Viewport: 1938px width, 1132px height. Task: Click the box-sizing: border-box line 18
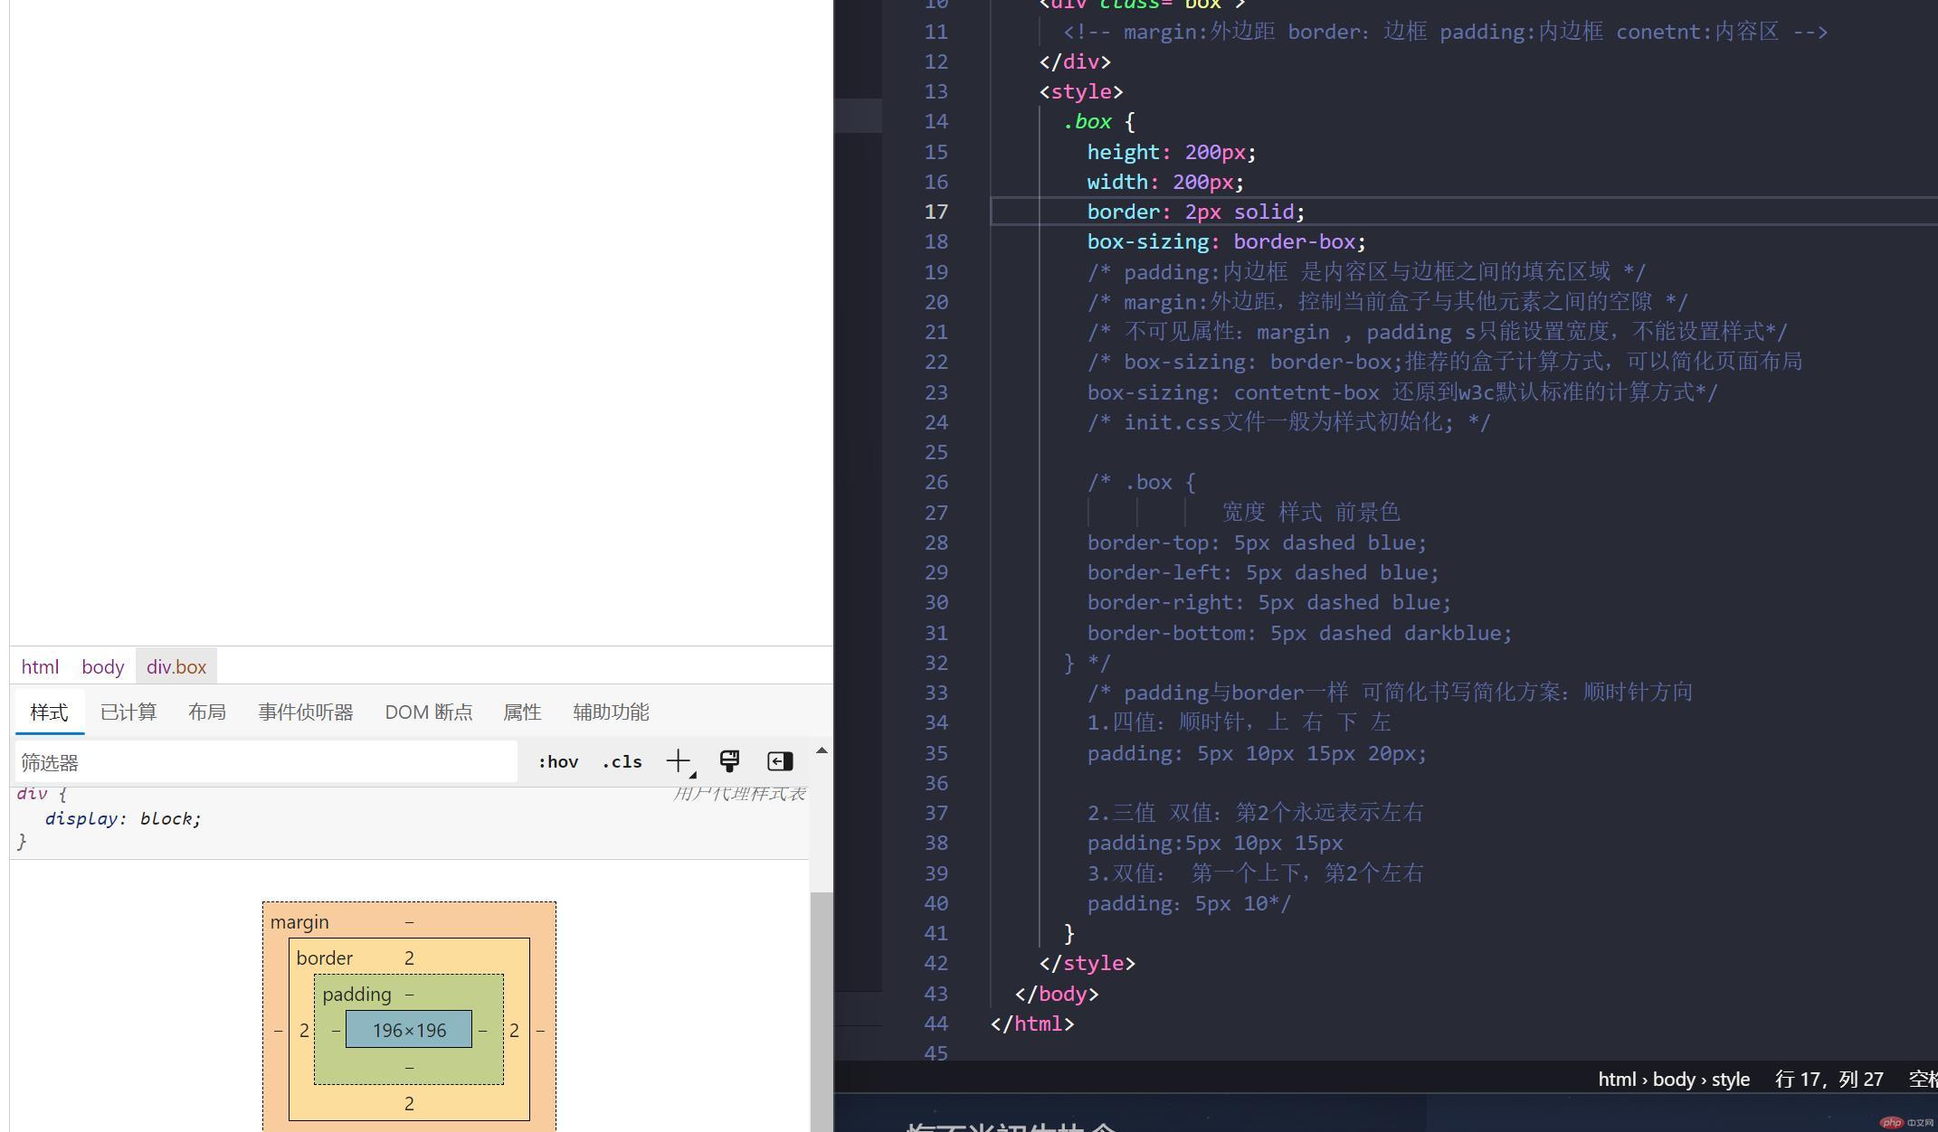[x=1226, y=242]
